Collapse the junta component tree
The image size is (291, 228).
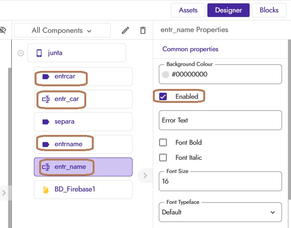coord(21,53)
